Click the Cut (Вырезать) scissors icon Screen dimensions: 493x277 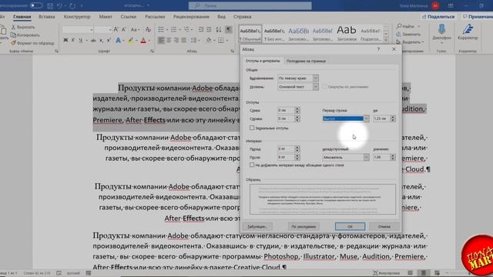coord(13,28)
